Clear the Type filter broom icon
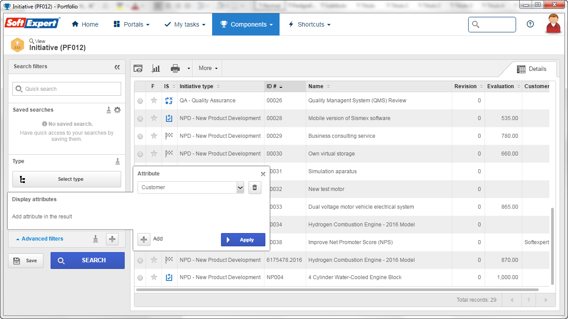 click(x=118, y=161)
